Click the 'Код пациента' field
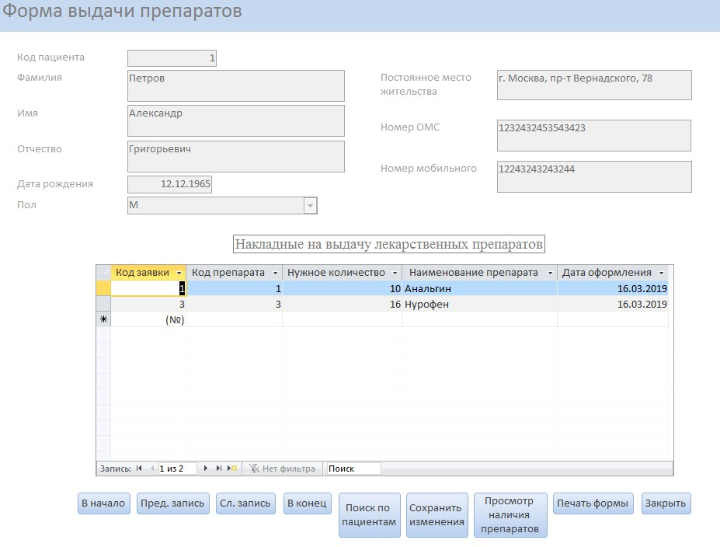 coord(172,58)
